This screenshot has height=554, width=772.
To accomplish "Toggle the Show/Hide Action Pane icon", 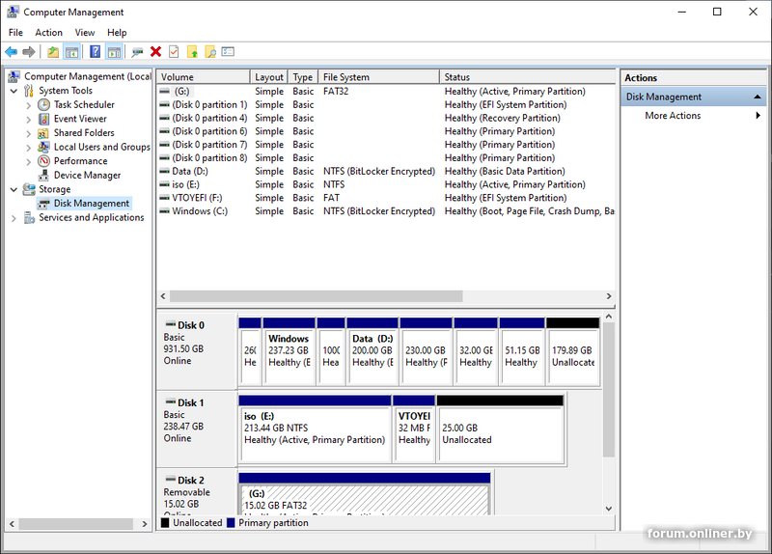I will 114,52.
